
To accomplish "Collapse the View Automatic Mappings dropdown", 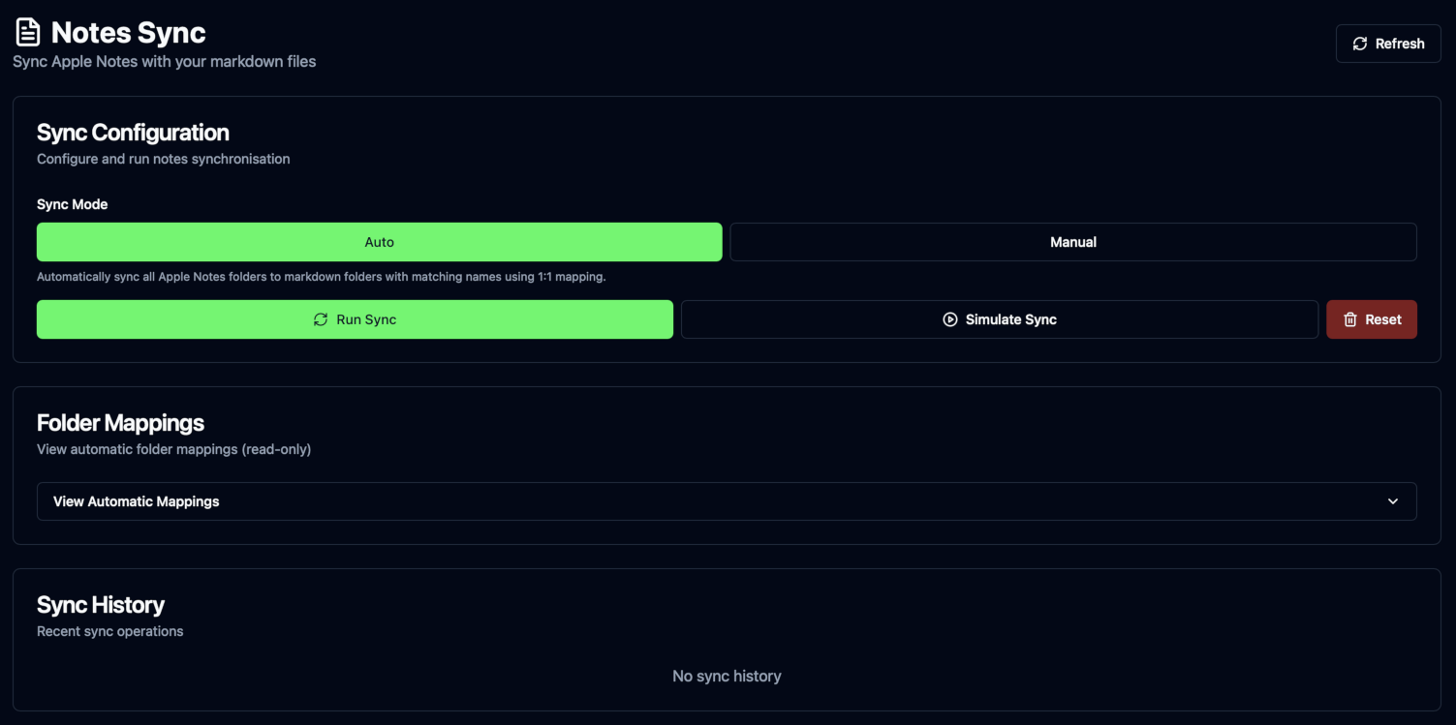I will click(x=727, y=501).
